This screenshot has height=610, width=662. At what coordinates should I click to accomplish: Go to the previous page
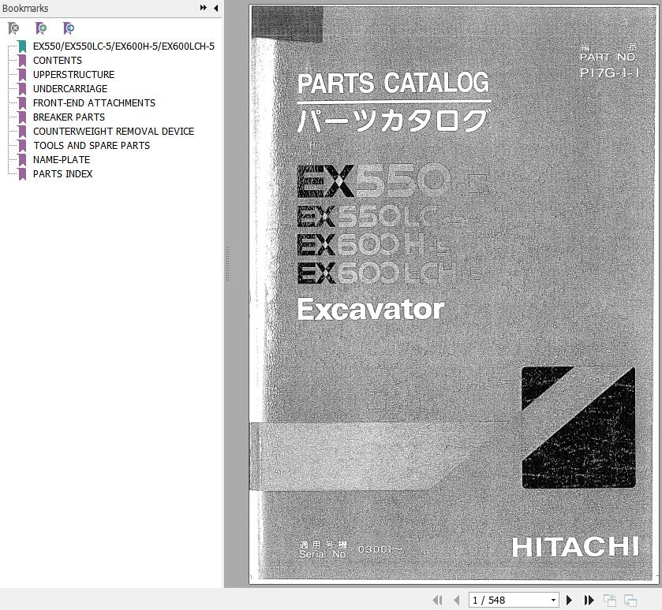456,600
